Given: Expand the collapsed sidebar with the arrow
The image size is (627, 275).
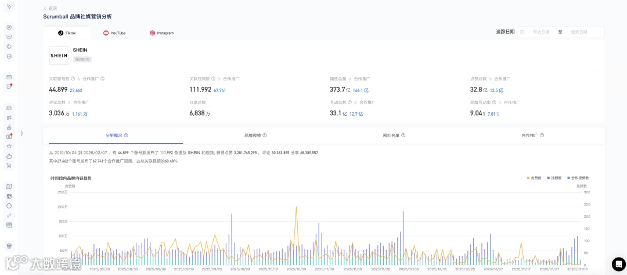Looking at the screenshot, I should [21, 133].
